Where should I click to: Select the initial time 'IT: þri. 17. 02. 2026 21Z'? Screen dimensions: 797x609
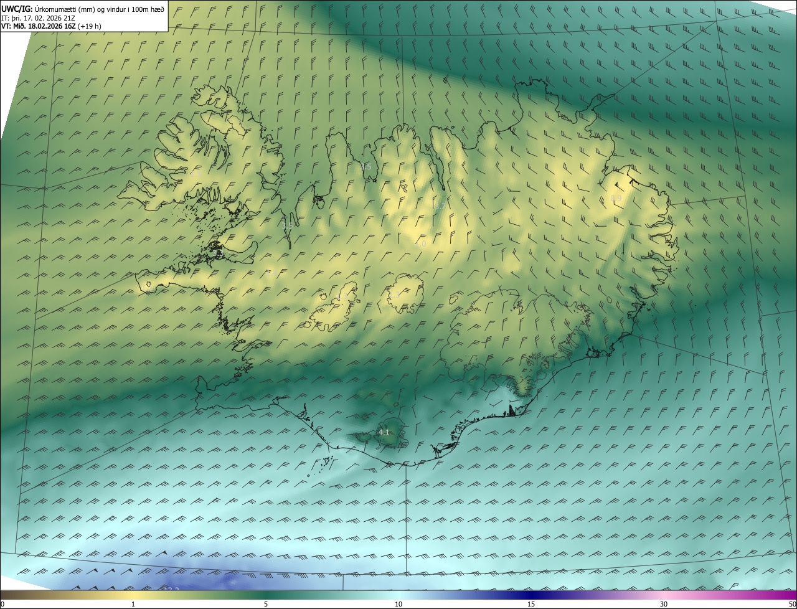coord(39,18)
